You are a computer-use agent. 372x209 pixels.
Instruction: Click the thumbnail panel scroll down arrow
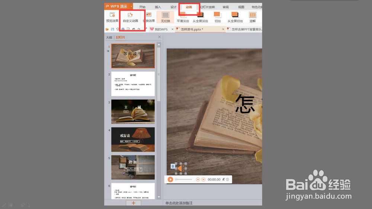[159, 197]
